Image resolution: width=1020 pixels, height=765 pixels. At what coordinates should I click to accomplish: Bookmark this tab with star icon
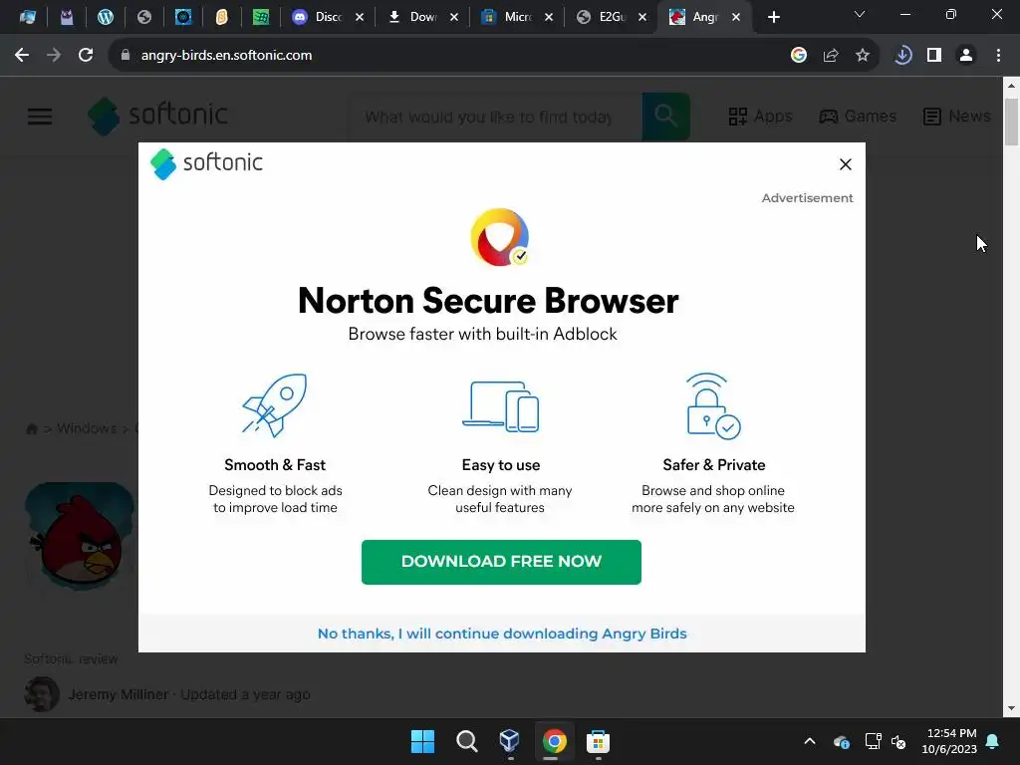(863, 56)
